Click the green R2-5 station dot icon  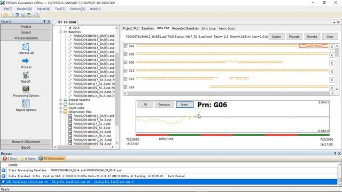[x=70, y=28]
